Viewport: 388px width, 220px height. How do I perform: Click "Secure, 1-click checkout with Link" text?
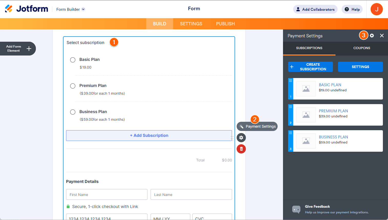105,207
